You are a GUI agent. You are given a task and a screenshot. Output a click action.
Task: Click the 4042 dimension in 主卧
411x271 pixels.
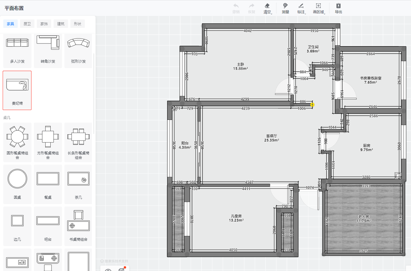pos(248,31)
